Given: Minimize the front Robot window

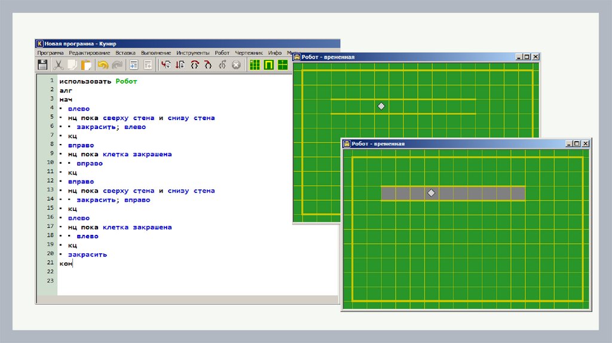Looking at the screenshot, I should click(x=569, y=143).
